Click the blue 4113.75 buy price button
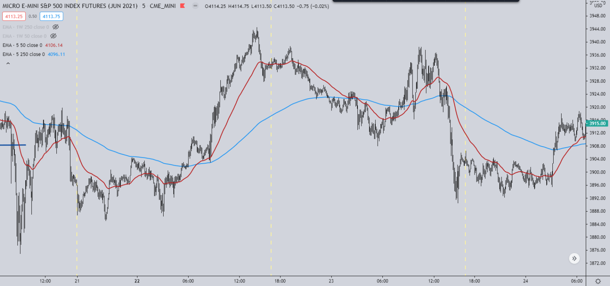Screen dimensions: 610x286 pyautogui.click(x=51, y=16)
